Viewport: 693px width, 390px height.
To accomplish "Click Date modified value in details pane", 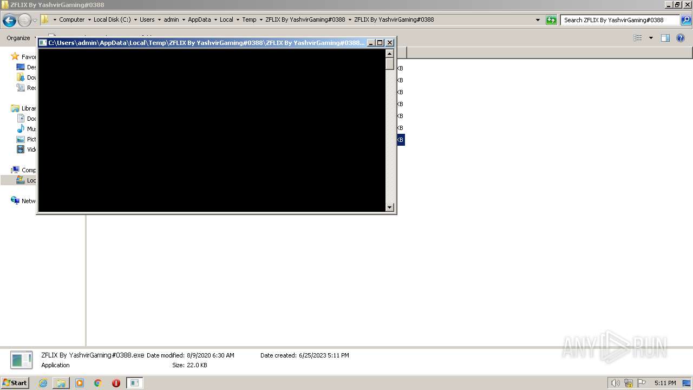I will 210,355.
